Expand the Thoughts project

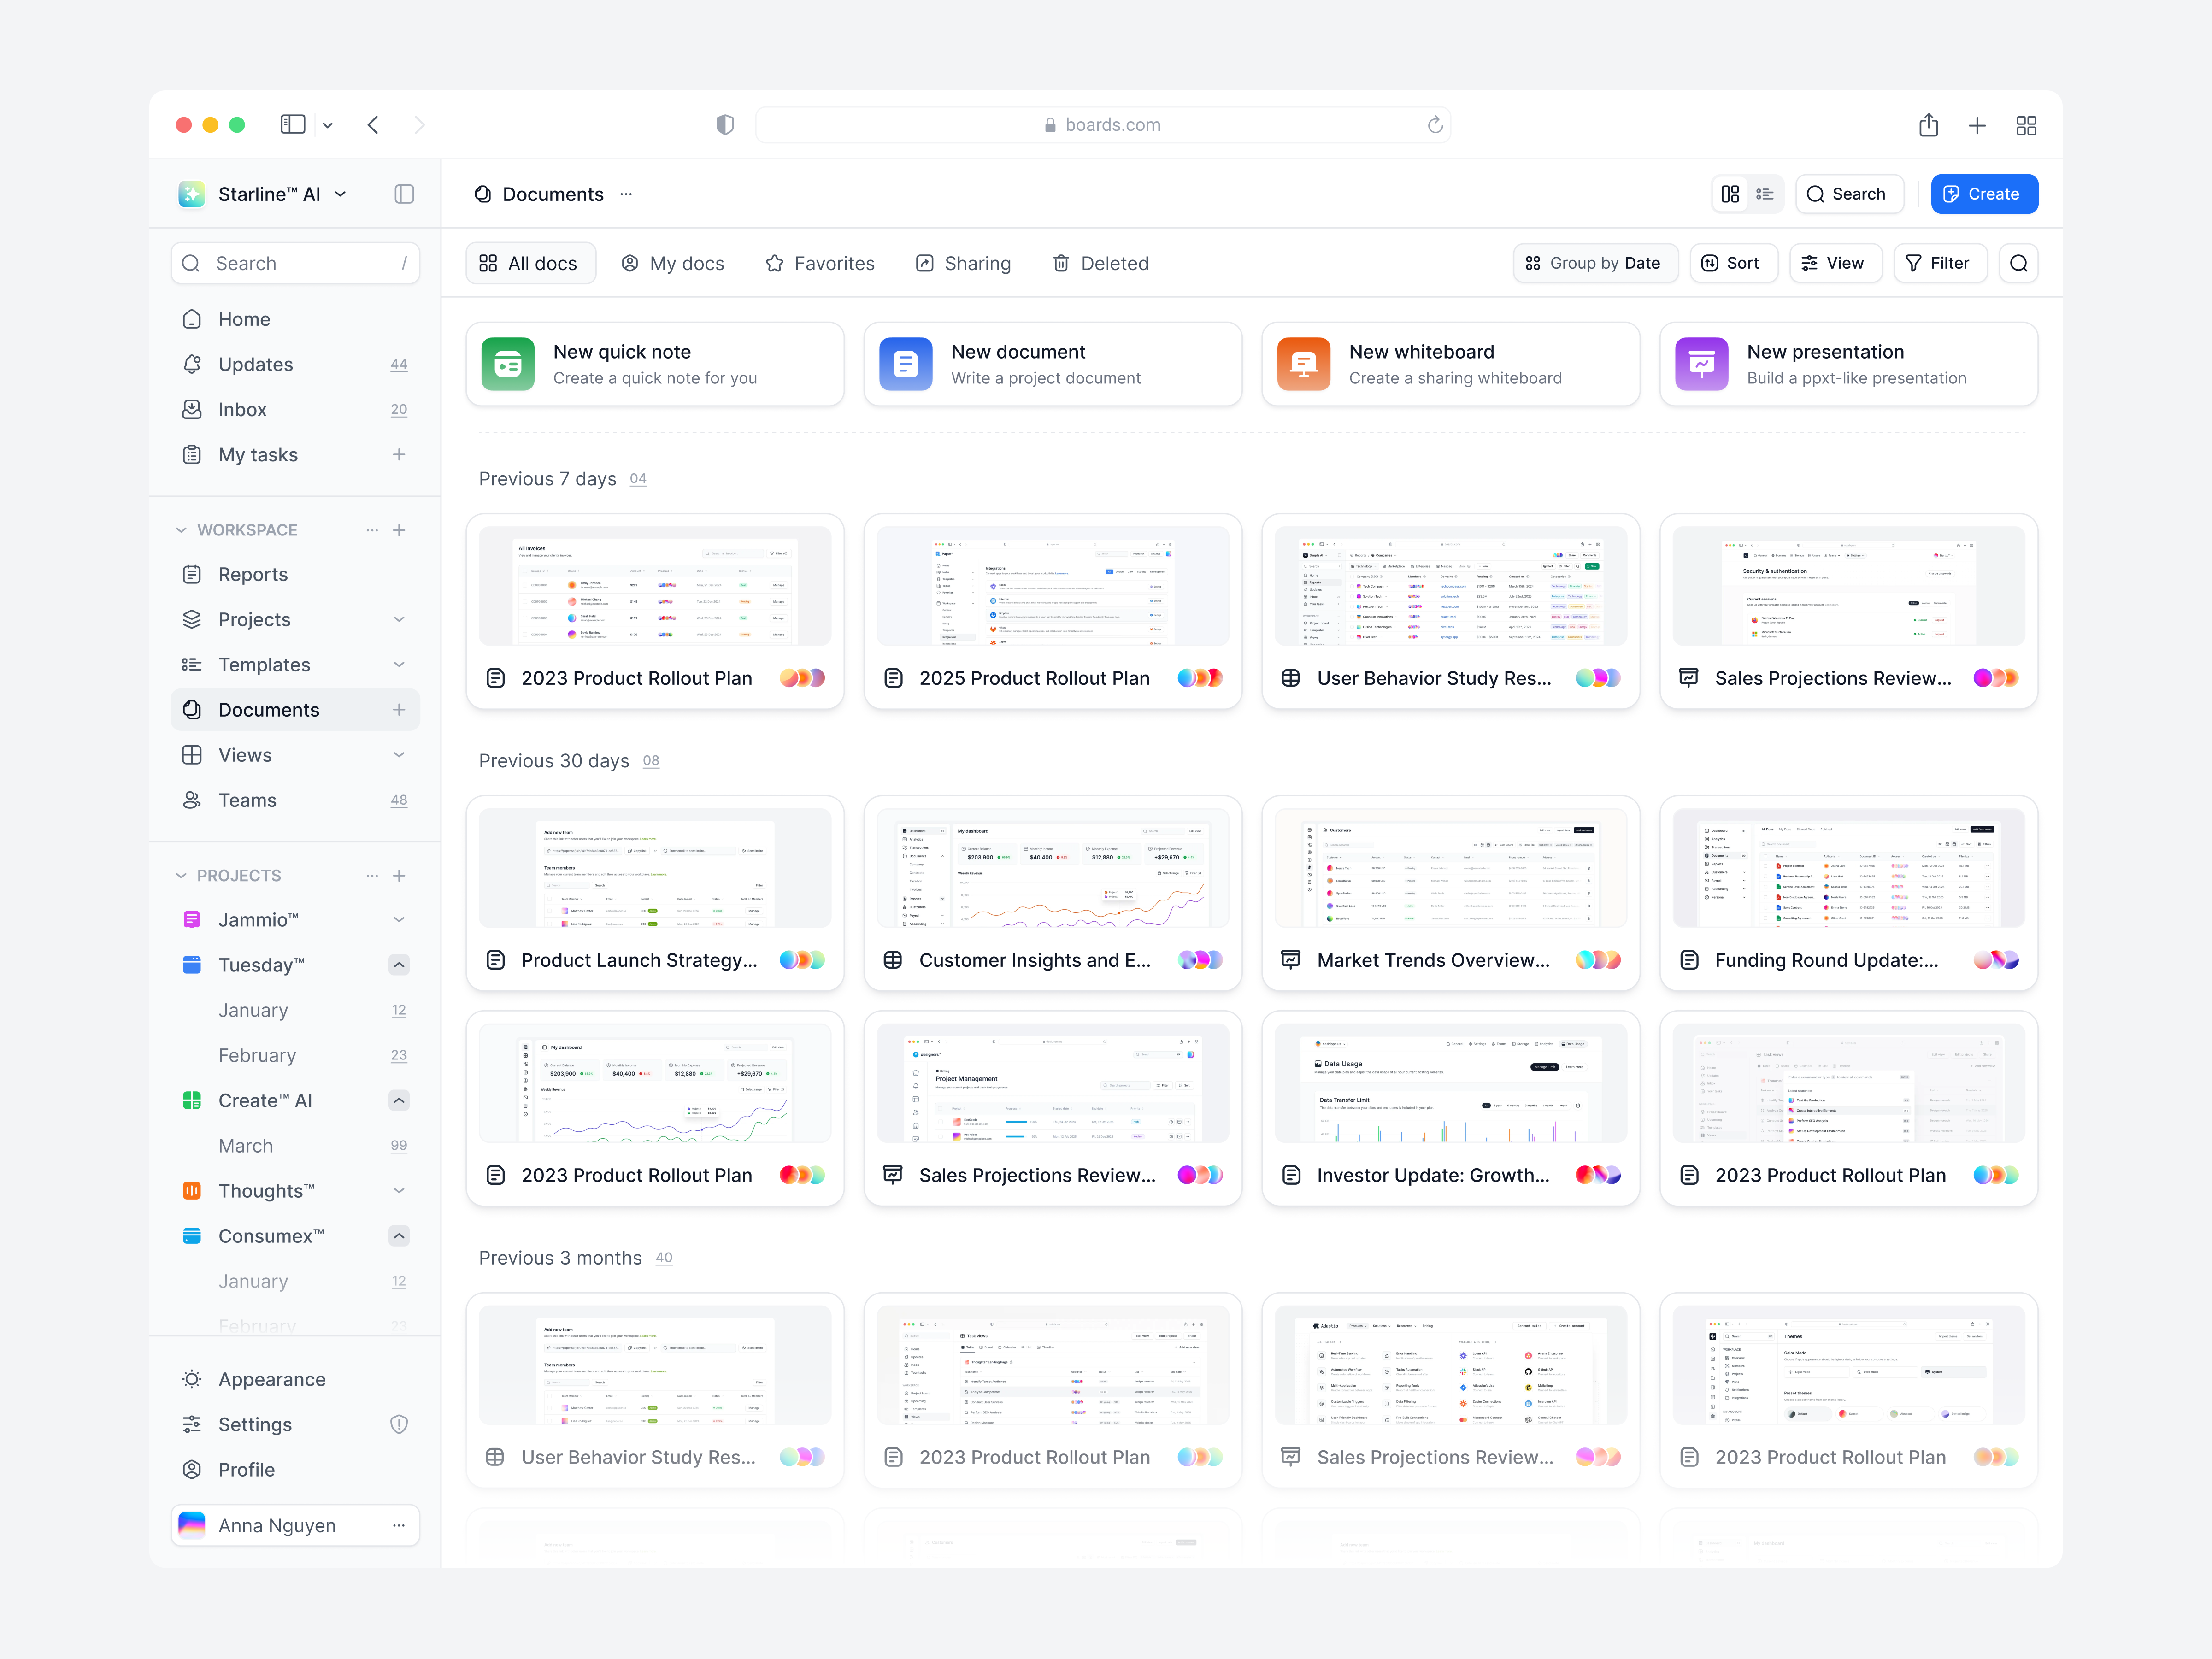tap(399, 1191)
